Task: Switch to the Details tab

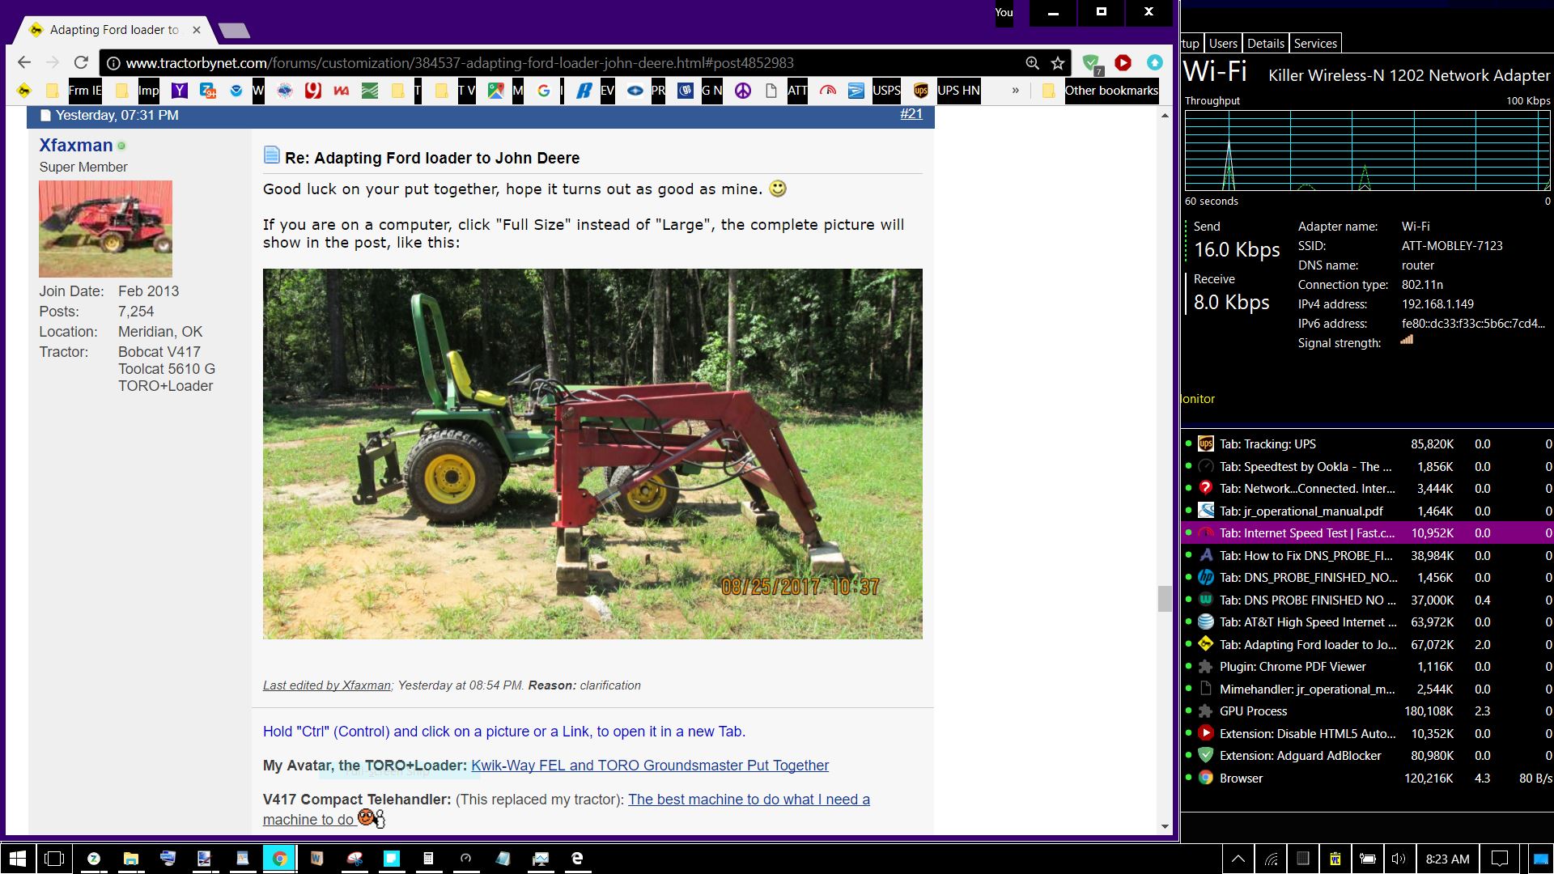Action: click(x=1265, y=44)
